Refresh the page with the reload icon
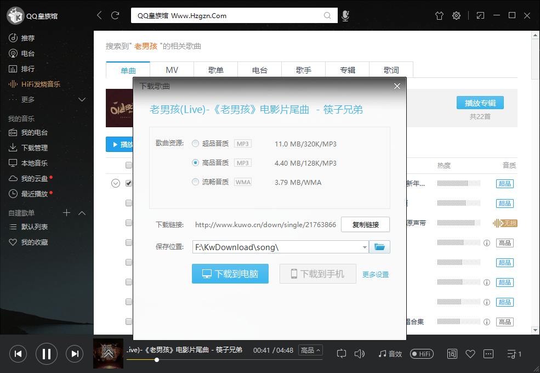 pos(115,15)
